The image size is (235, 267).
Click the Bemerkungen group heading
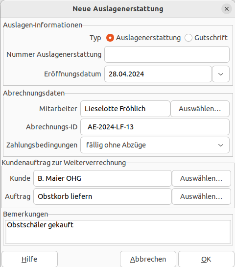point(25,214)
